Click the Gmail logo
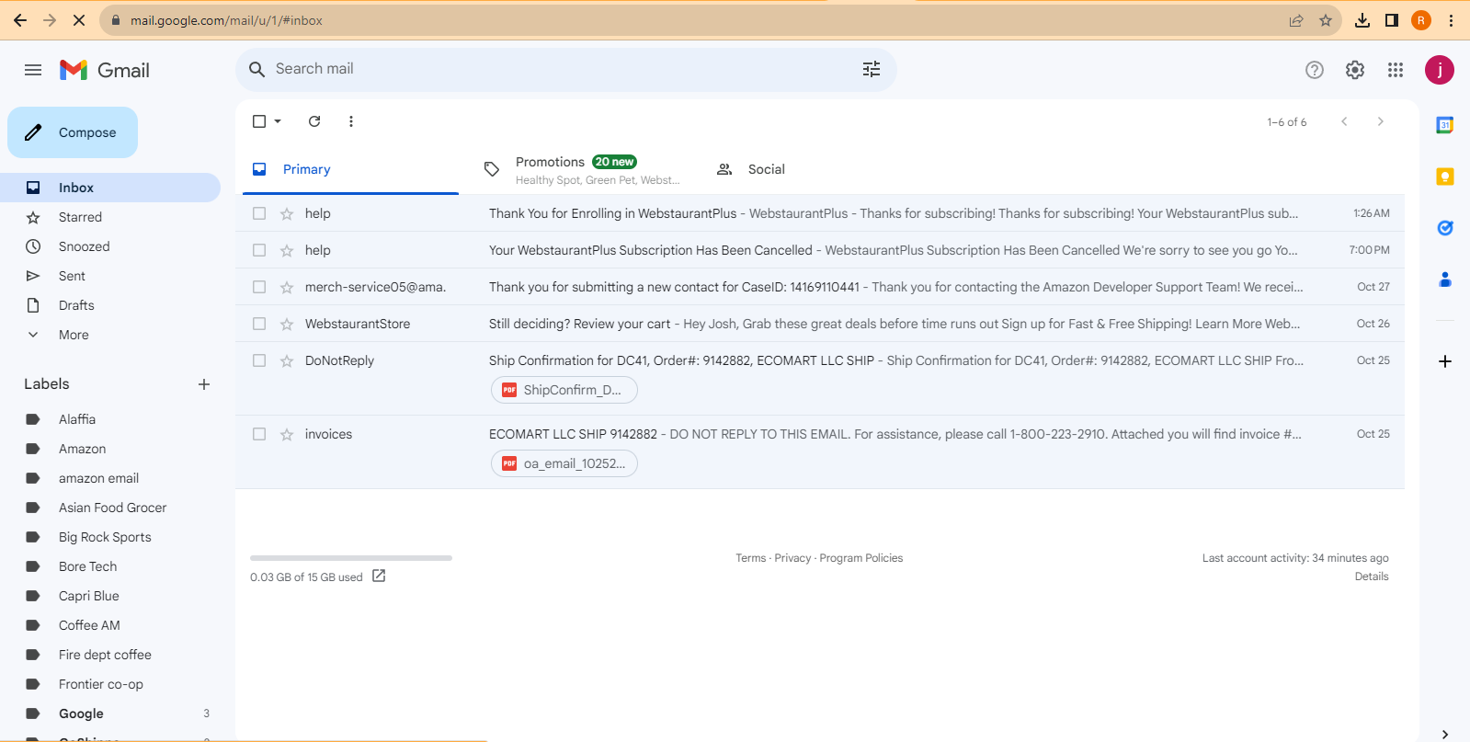This screenshot has height=742, width=1470. point(105,70)
